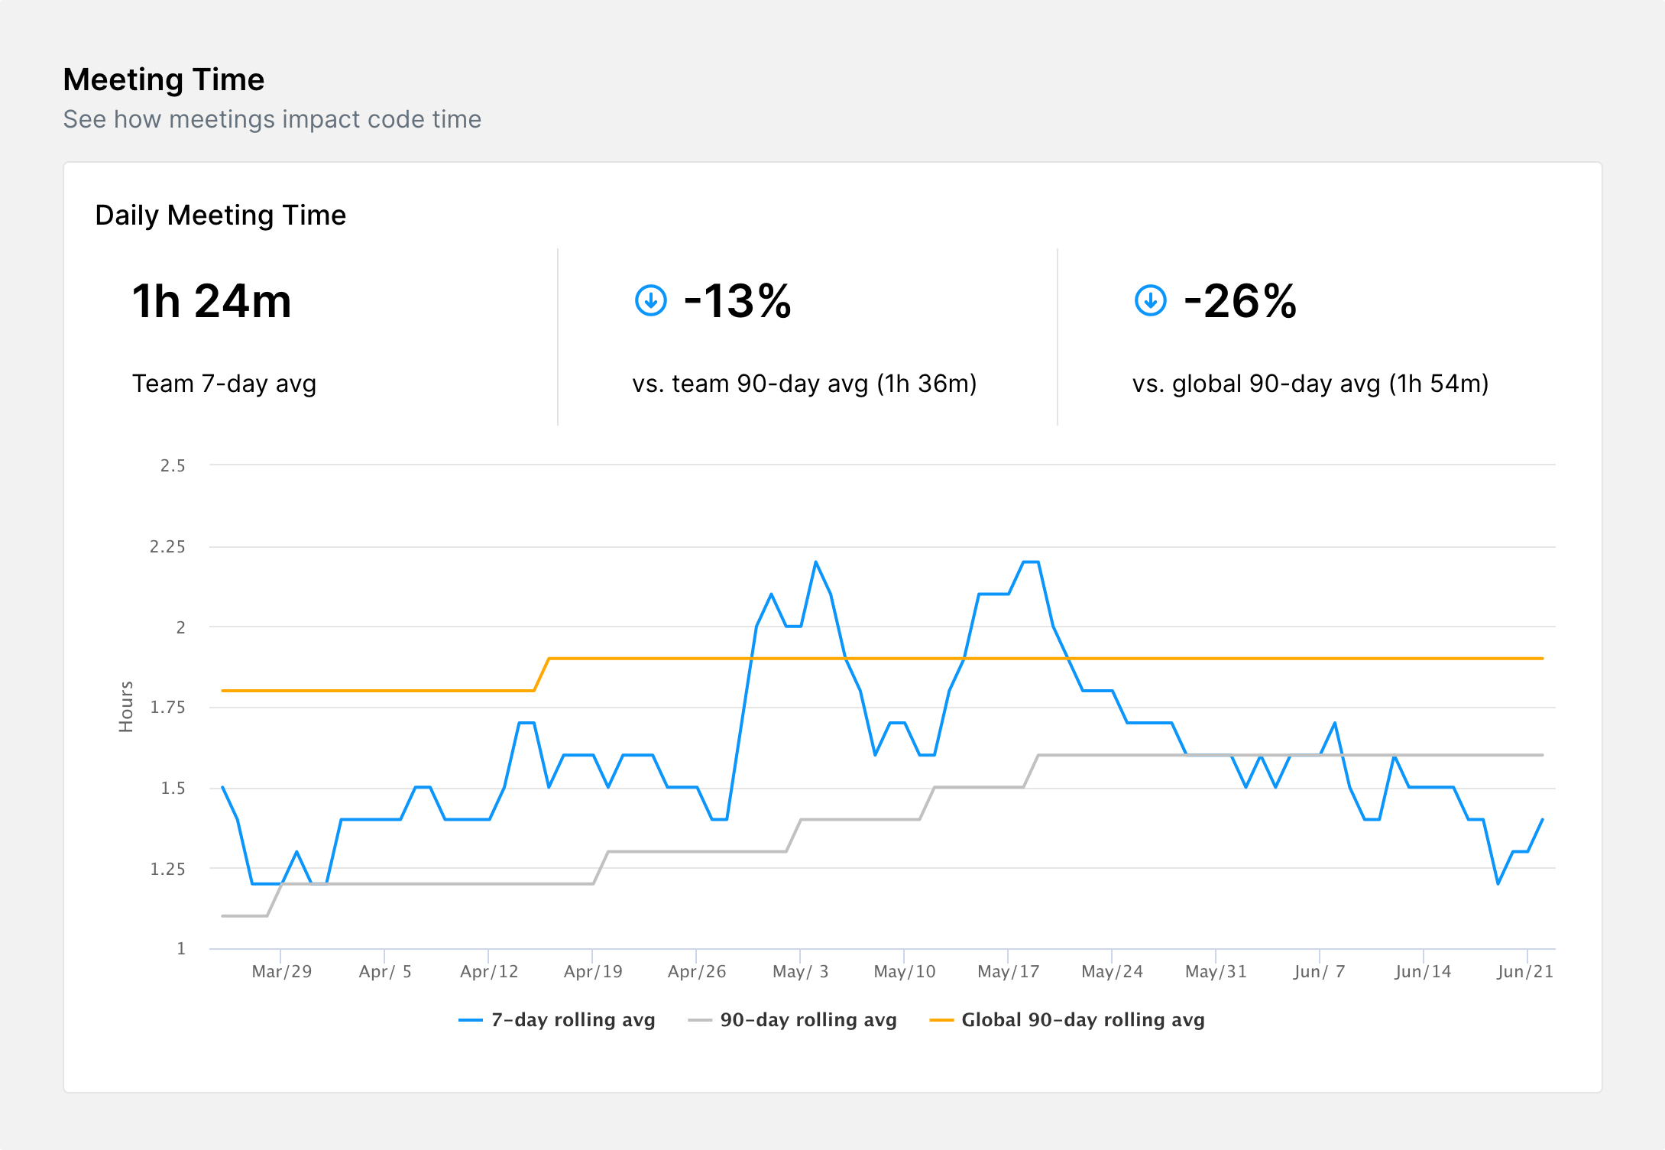Screen dimensions: 1665x1150
Task: Click the Team 7-day avg label
Action: [x=224, y=384]
